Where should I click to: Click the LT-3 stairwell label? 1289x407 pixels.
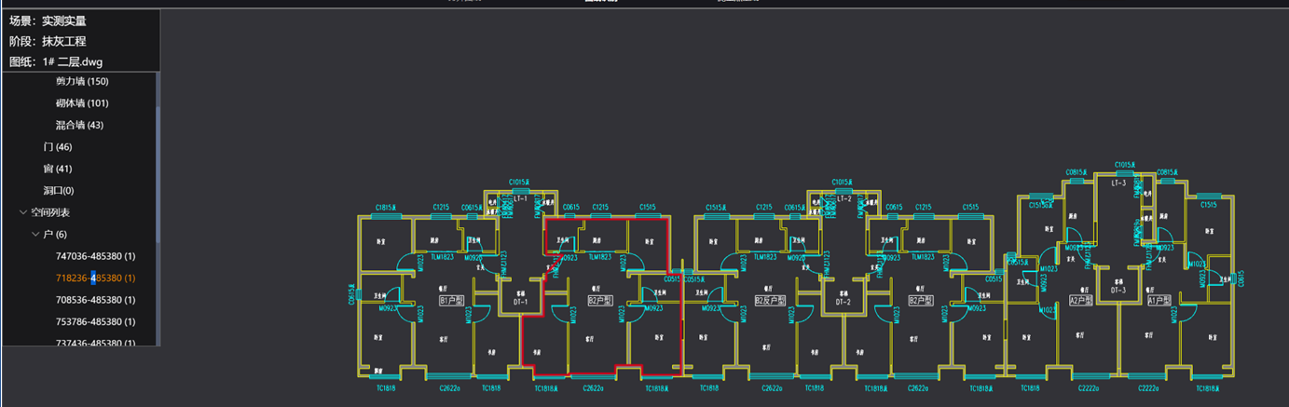tap(1119, 183)
